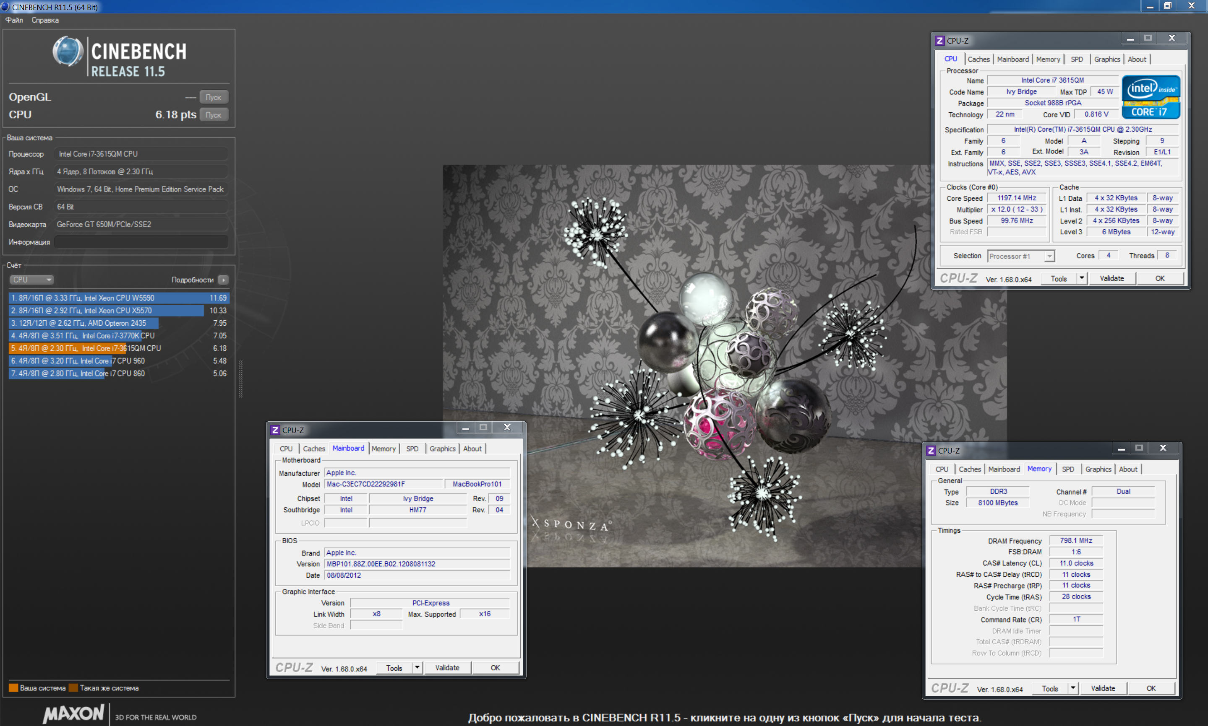Click the memory Size value 8100 MBytes
The image size is (1208, 726).
pyautogui.click(x=997, y=503)
